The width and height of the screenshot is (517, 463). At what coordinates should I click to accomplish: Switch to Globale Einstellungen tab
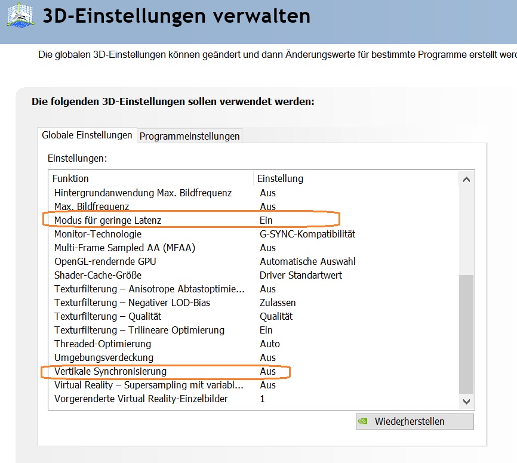(87, 135)
